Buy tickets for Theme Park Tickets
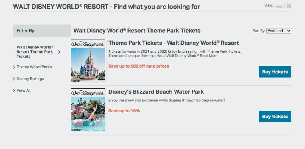The width and height of the screenshot is (305, 149). (x=275, y=72)
